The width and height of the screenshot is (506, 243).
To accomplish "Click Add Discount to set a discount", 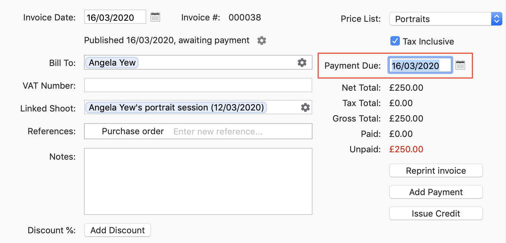I will (117, 230).
